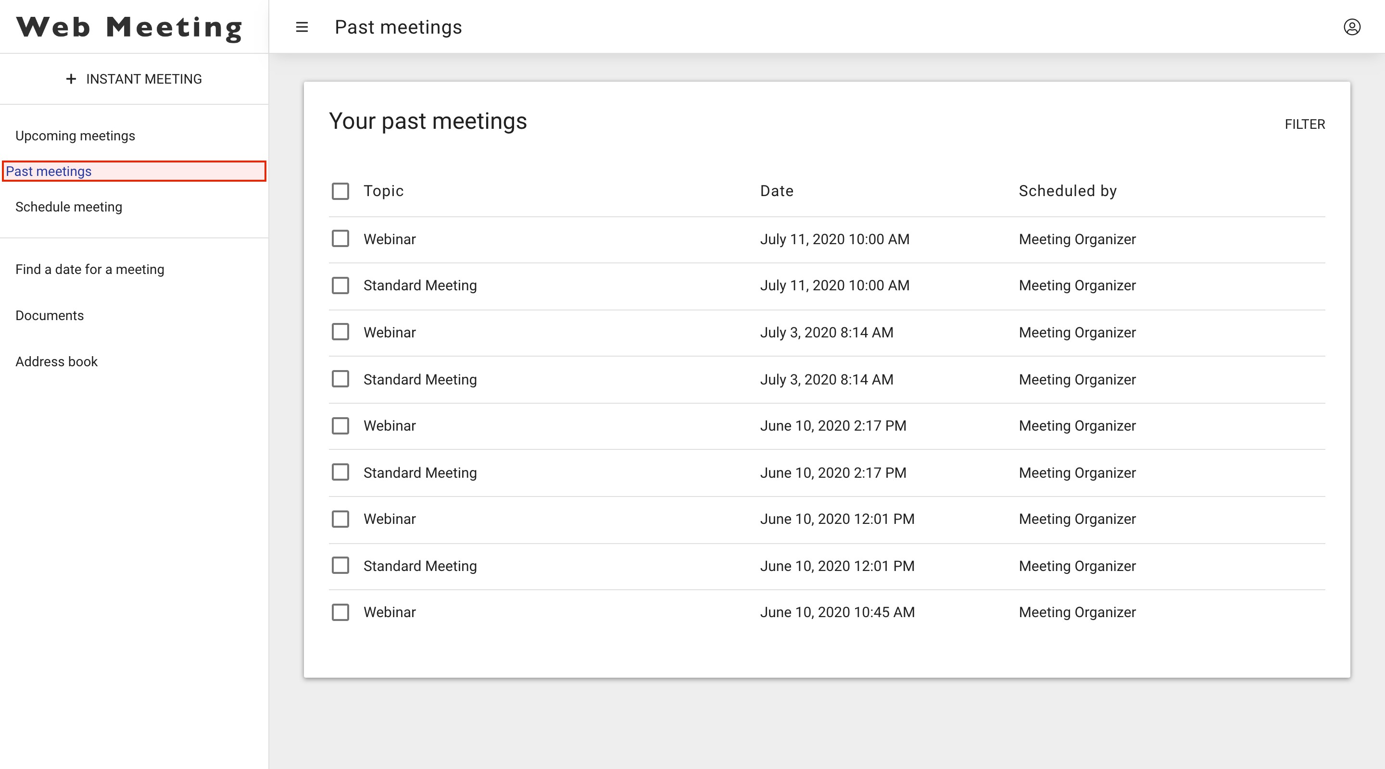Open the Webinar at June 10, 10:45 AM
Viewport: 1385px width, 769px height.
pos(389,612)
